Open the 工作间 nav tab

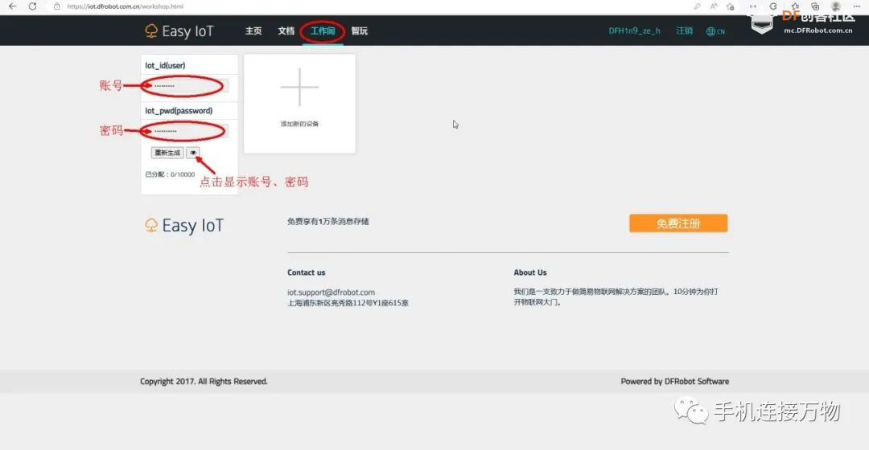[323, 31]
